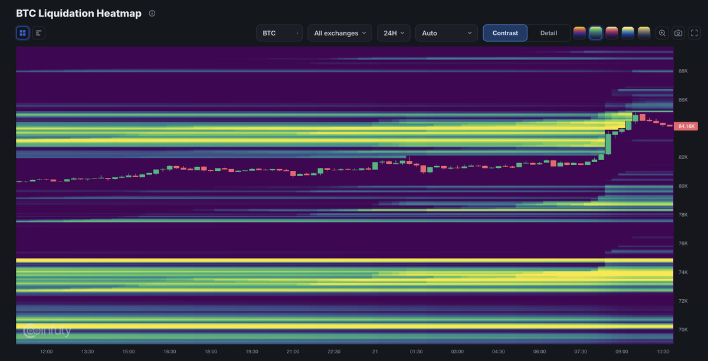708x361 pixels.
Task: Click the 09:00 time axis label
Action: [x=621, y=352]
